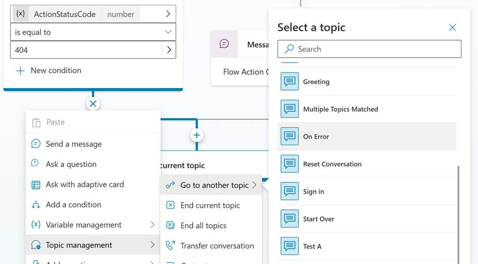
Task: Click the Multiple Topics Matched icon
Action: pos(290,109)
